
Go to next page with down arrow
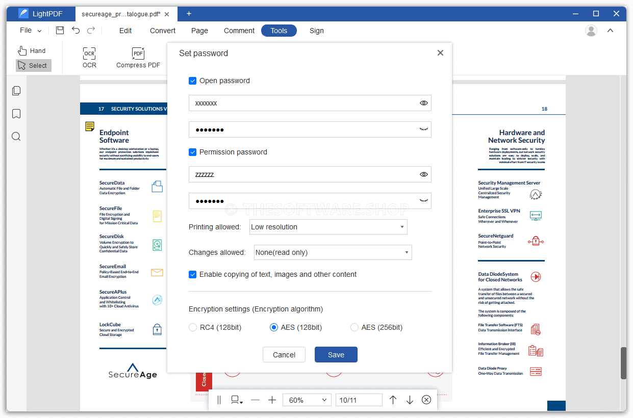pos(410,400)
